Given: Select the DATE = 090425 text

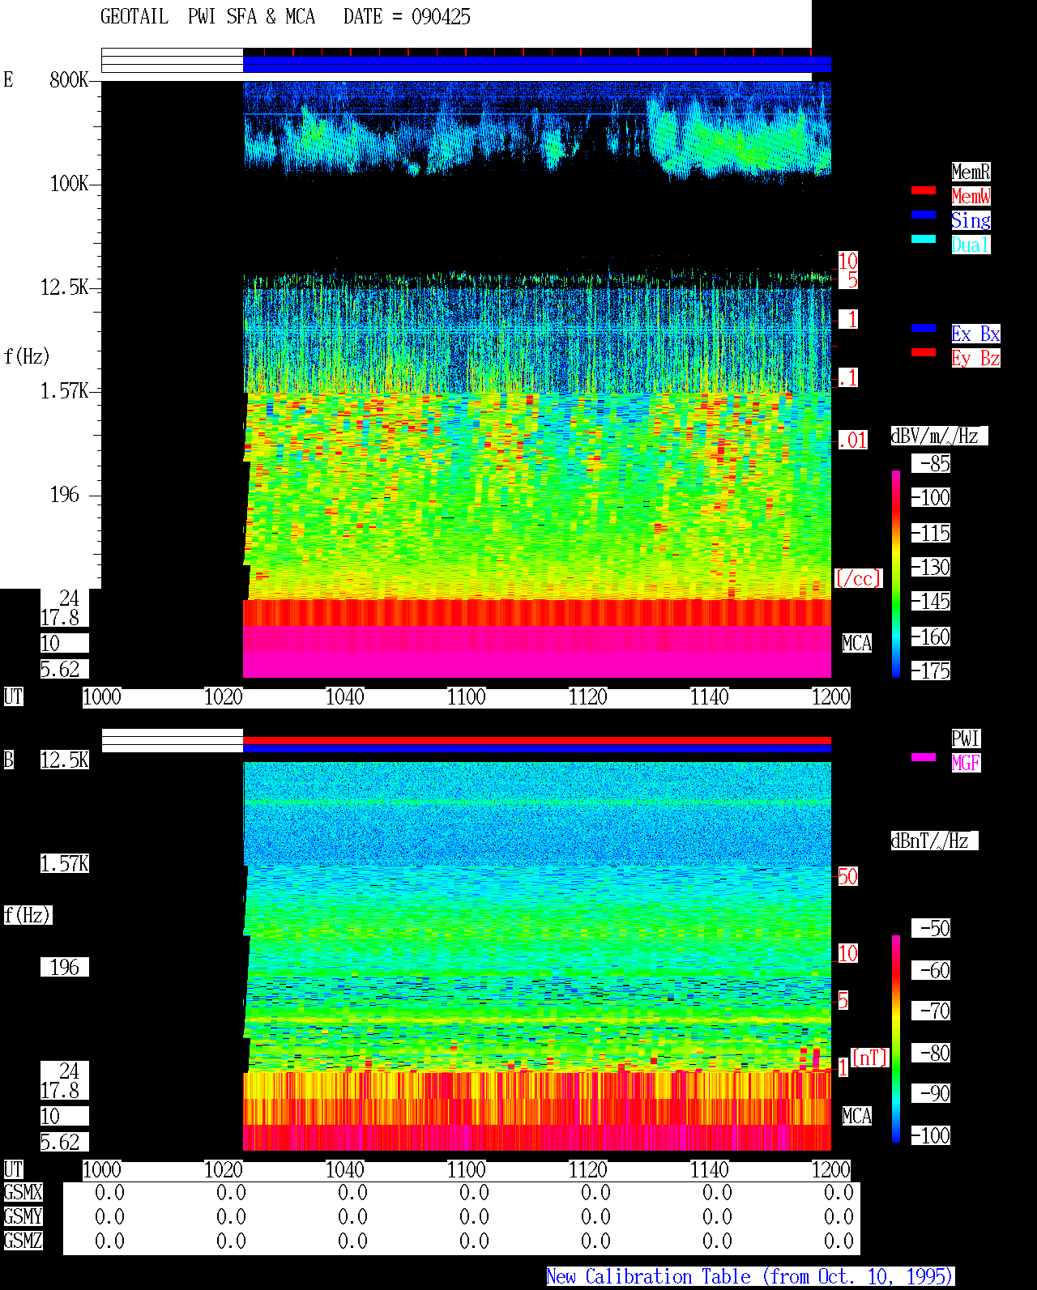Looking at the screenshot, I should 407,17.
